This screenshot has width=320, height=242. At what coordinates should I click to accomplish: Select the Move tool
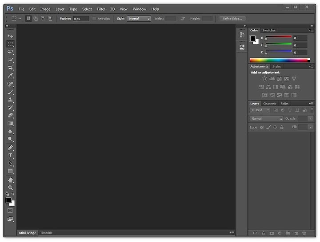(10, 36)
